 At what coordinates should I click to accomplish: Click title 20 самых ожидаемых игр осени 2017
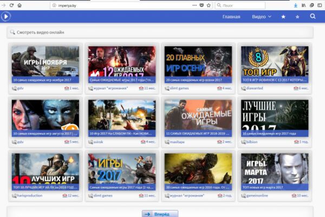click(194, 80)
